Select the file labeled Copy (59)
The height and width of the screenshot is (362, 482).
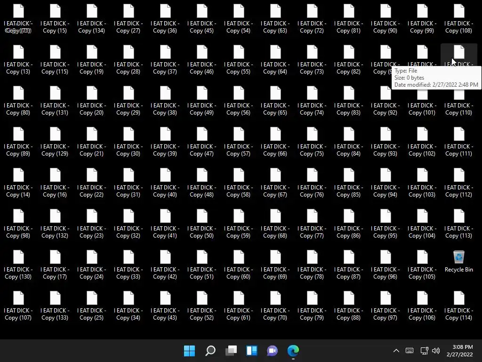pyautogui.click(x=239, y=223)
